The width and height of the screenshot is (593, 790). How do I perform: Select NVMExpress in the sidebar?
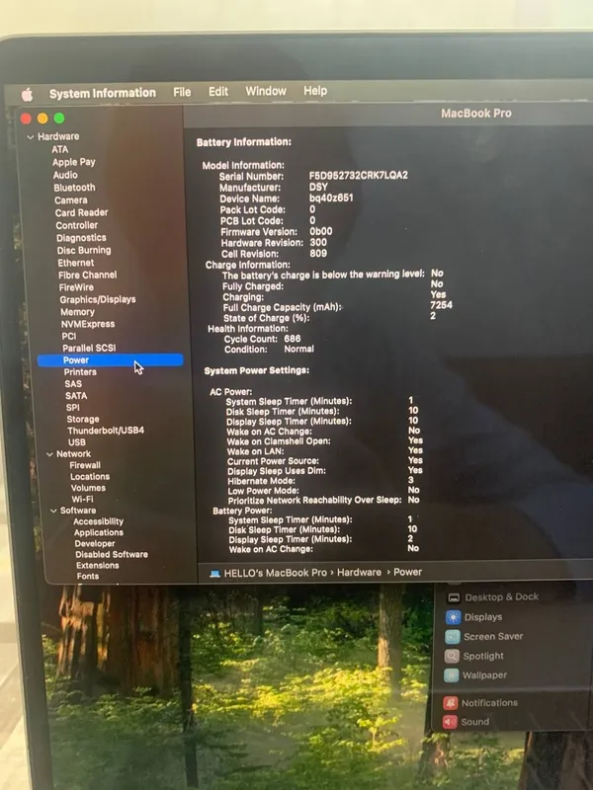click(x=88, y=324)
